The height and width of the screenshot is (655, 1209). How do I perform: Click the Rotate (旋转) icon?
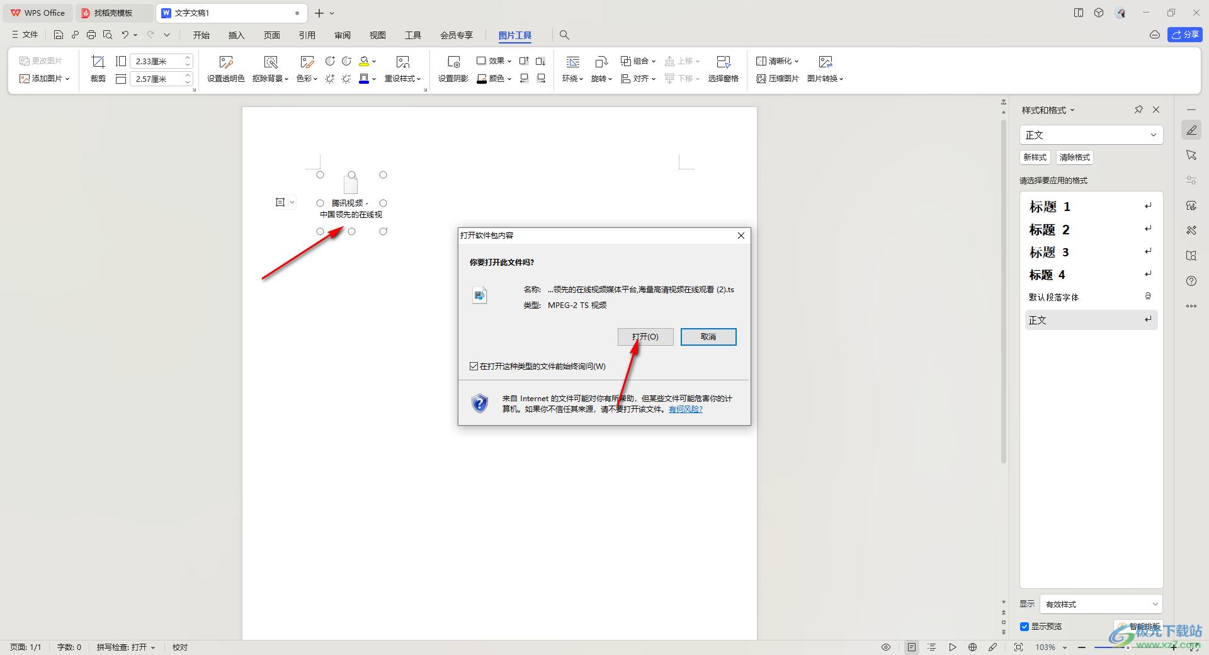pos(601,62)
